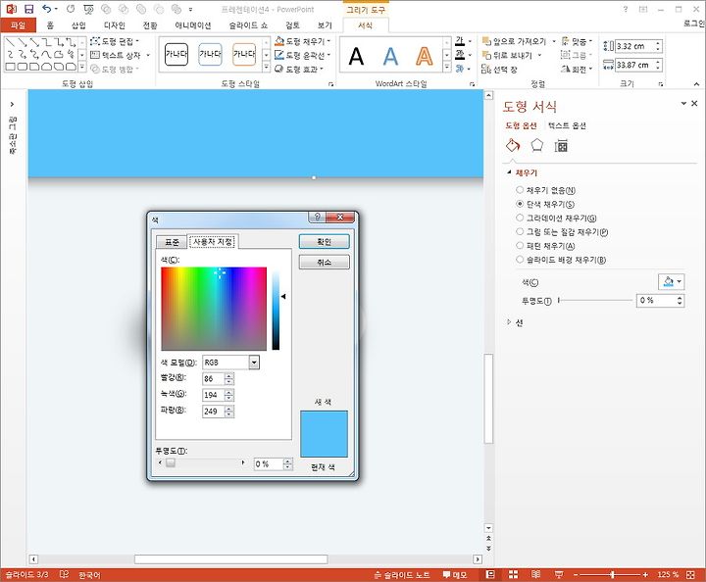This screenshot has height=582, width=706.
Task: Select 단색 채우기(S) radio button
Action: click(520, 204)
